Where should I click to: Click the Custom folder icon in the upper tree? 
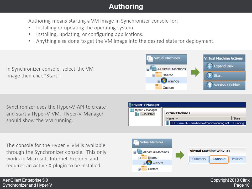coord(159,87)
